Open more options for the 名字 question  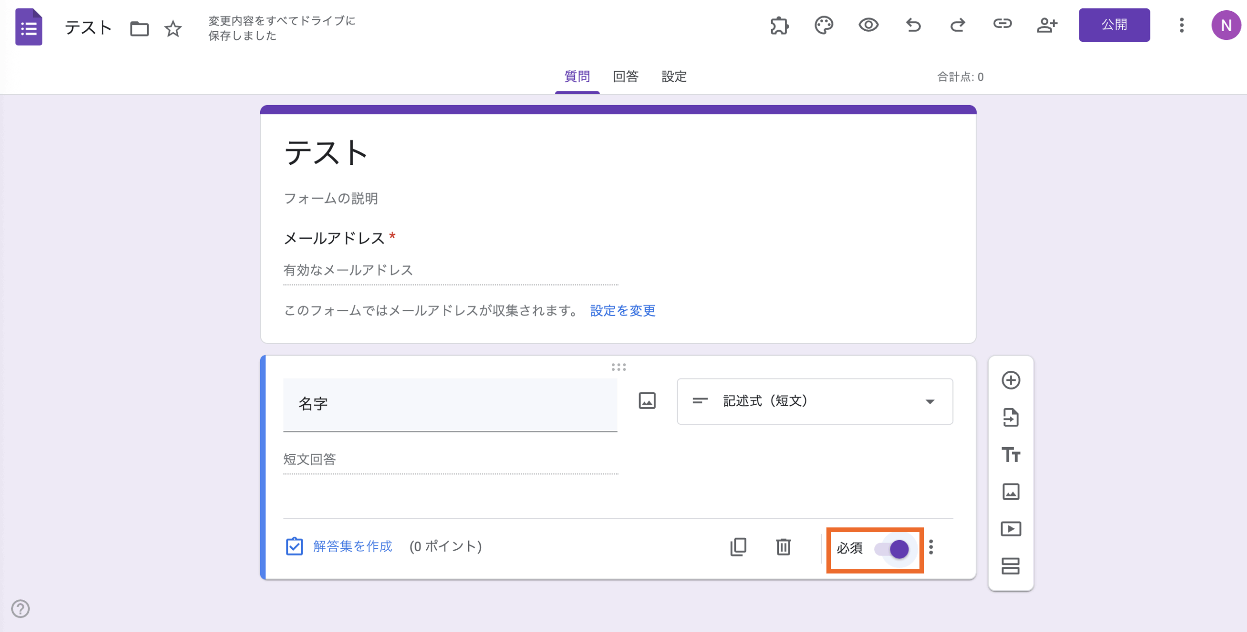tap(932, 548)
